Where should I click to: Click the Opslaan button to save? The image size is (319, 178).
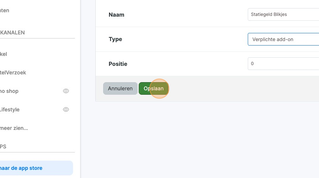tap(154, 88)
